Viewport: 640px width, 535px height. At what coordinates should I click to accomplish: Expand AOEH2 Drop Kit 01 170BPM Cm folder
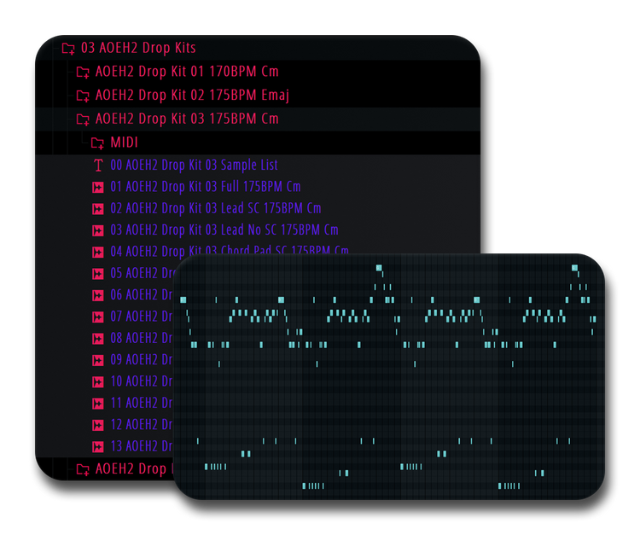[83, 72]
